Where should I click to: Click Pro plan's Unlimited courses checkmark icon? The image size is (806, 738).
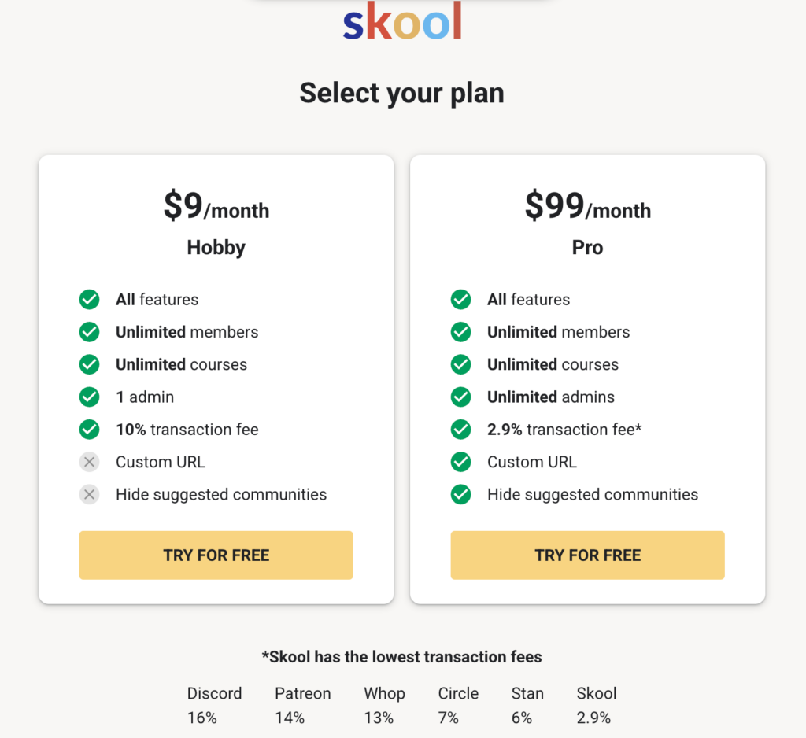(x=461, y=364)
